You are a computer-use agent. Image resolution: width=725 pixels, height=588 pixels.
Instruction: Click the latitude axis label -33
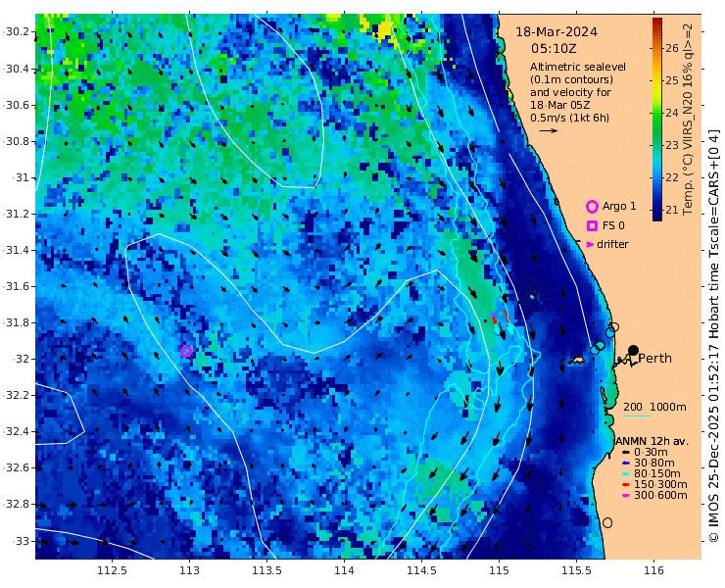[19, 541]
